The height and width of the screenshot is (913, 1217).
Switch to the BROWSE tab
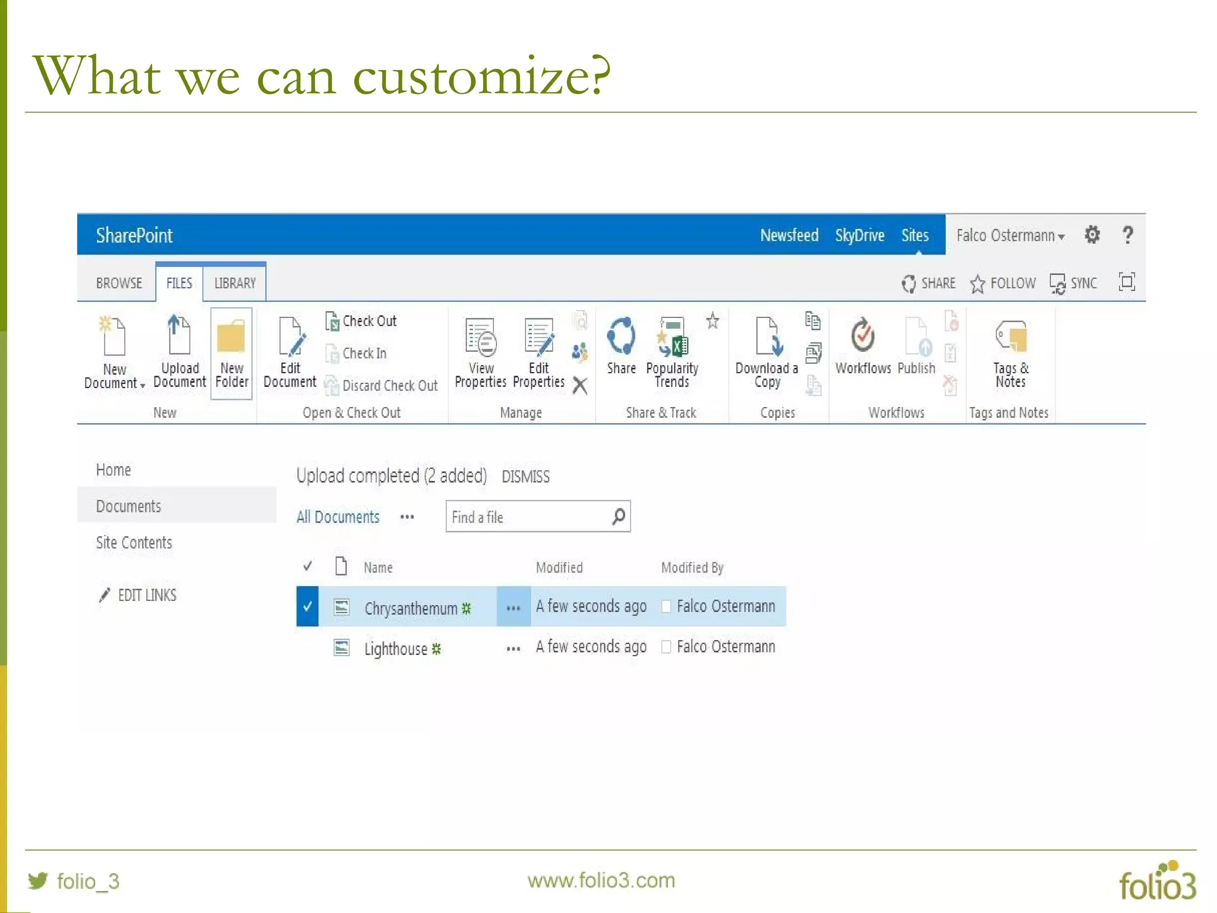119,283
